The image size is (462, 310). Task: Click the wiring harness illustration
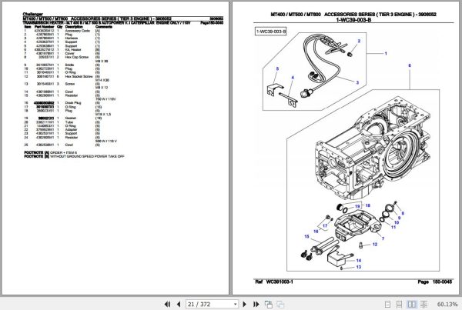(324, 65)
